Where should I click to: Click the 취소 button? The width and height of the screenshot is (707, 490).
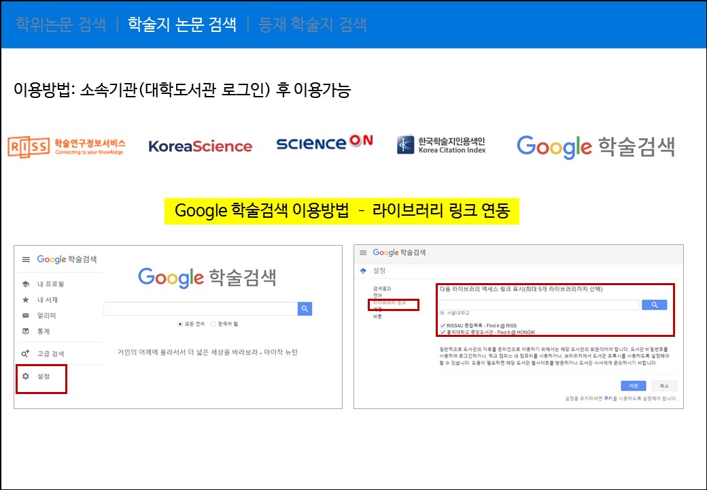click(664, 386)
